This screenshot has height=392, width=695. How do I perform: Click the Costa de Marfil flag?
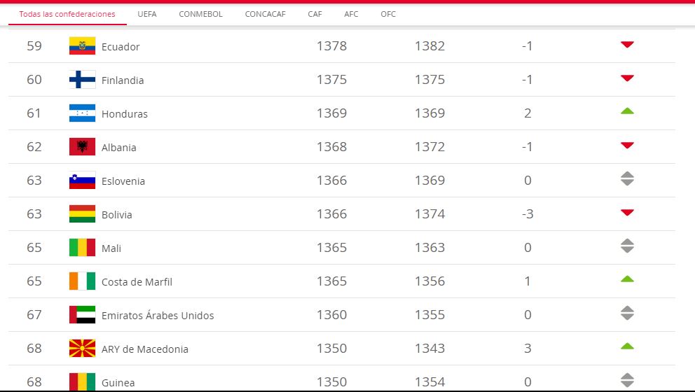click(x=82, y=281)
